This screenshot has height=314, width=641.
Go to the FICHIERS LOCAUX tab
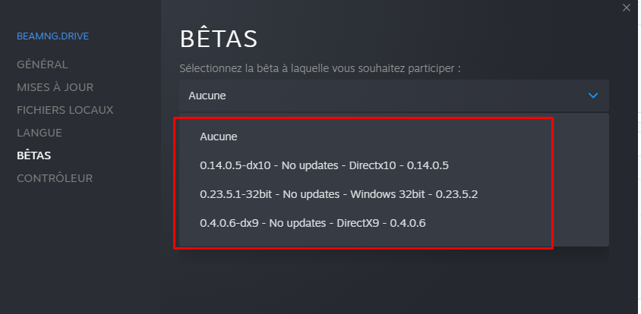pyautogui.click(x=65, y=110)
